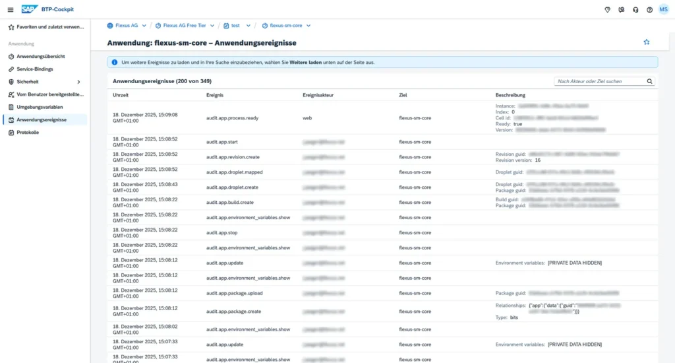Open the notifications shield icon in header
The width and height of the screenshot is (675, 363).
coord(621,9)
